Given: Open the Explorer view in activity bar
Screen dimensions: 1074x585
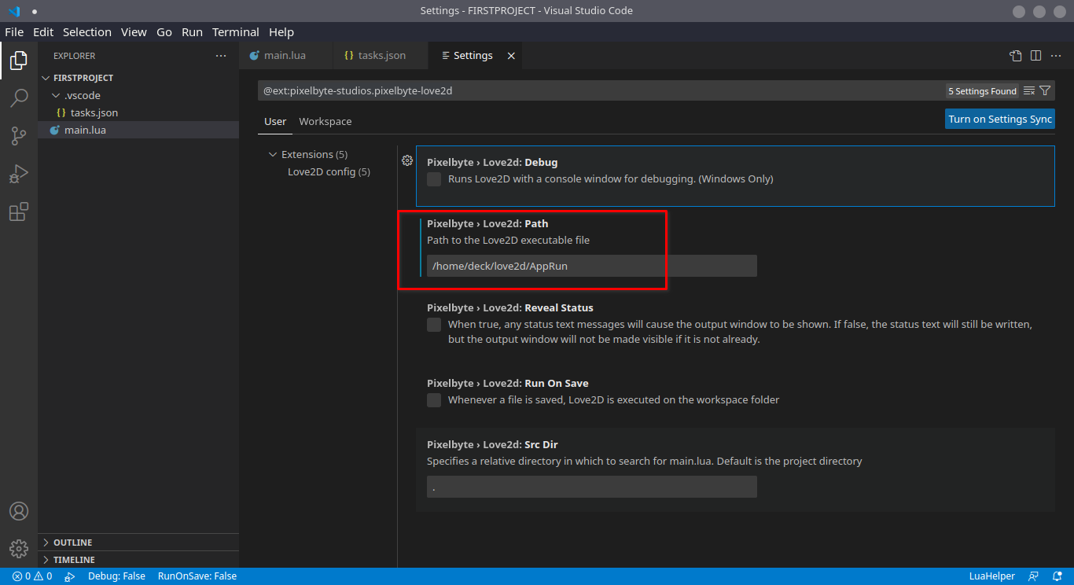Looking at the screenshot, I should pyautogui.click(x=19, y=60).
